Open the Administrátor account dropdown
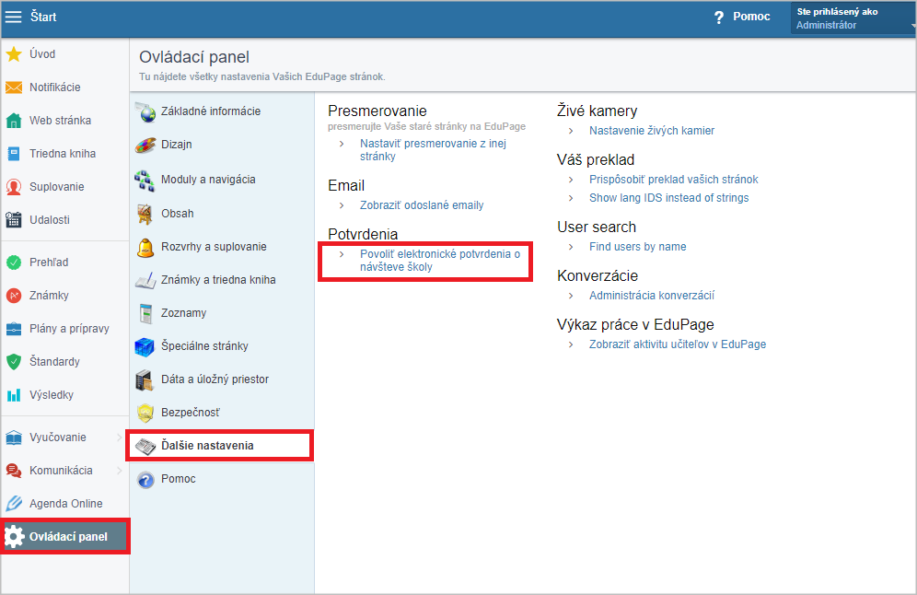Screen dimensions: 917x595 pyautogui.click(x=853, y=18)
